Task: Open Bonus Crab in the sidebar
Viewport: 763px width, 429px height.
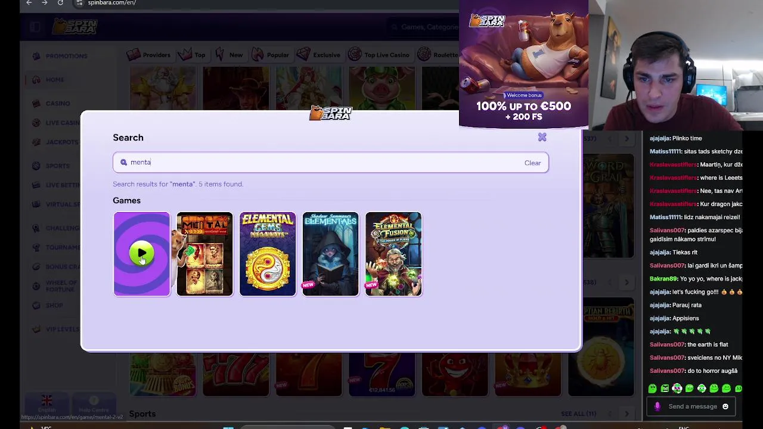Action: tap(63, 266)
